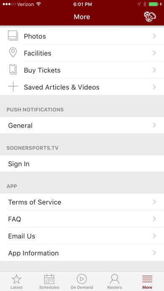
Task: Tap the Buy Tickets label
Action: point(42,70)
